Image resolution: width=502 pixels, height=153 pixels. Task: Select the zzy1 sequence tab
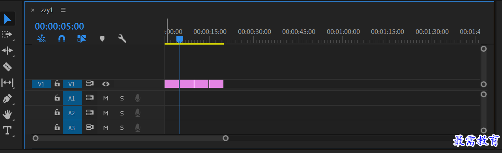pos(47,10)
